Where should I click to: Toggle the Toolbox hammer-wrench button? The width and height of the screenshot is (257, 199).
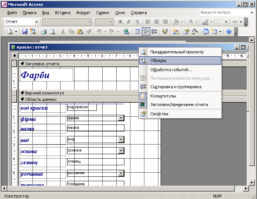(146, 31)
